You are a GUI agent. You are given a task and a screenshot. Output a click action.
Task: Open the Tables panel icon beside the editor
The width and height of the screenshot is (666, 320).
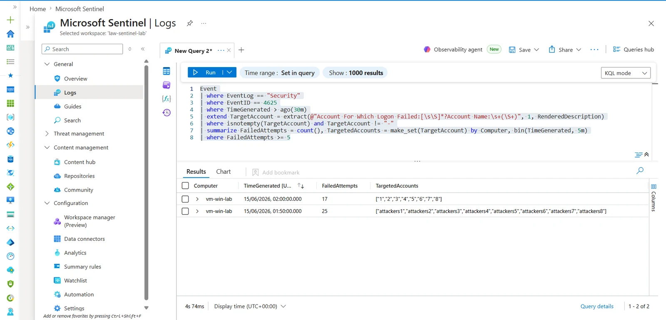tap(166, 71)
